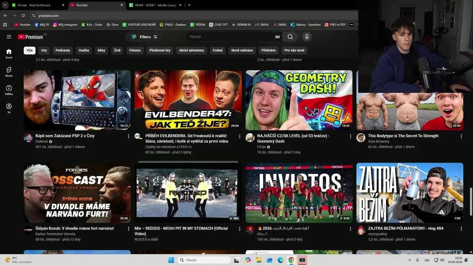Open a new browser tab with plus

point(189,5)
